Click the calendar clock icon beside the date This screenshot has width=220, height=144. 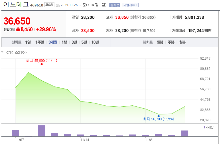[58, 5]
